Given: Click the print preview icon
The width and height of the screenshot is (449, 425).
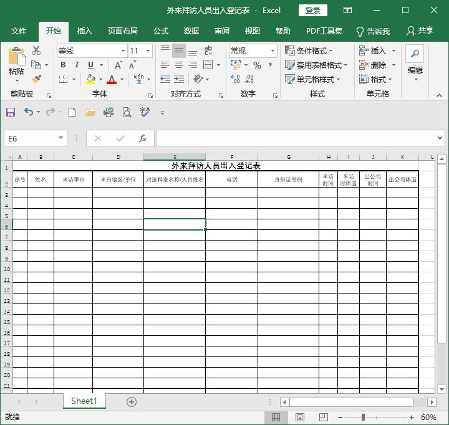Looking at the screenshot, I should click(x=127, y=112).
